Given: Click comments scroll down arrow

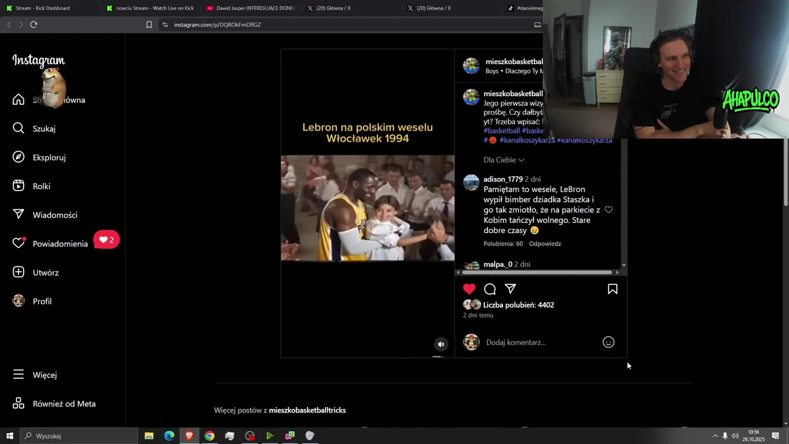Looking at the screenshot, I should (624, 265).
